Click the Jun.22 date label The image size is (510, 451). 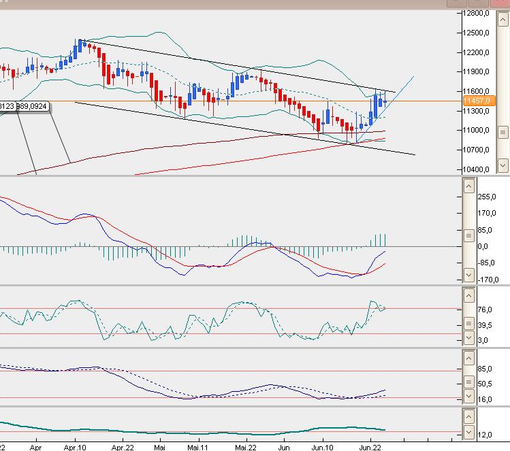coord(370,448)
